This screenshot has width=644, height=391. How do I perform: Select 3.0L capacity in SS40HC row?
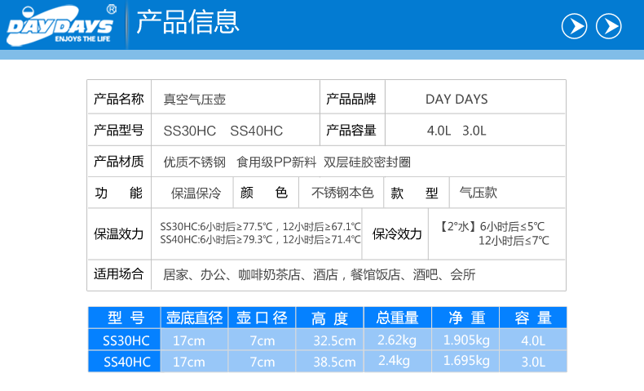coord(533,362)
